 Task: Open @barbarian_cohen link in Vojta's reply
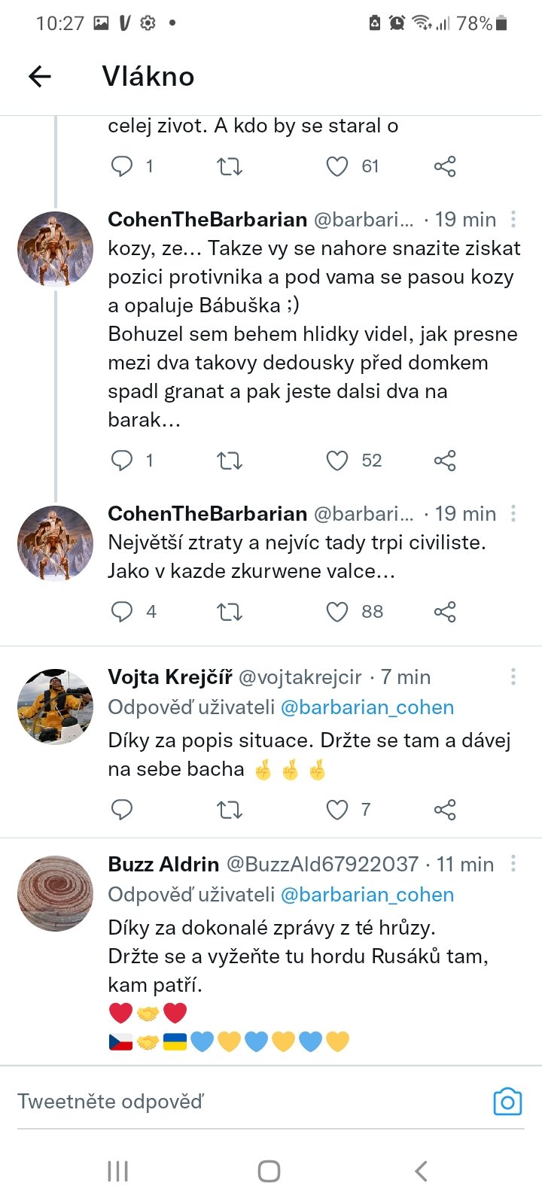[x=367, y=707]
